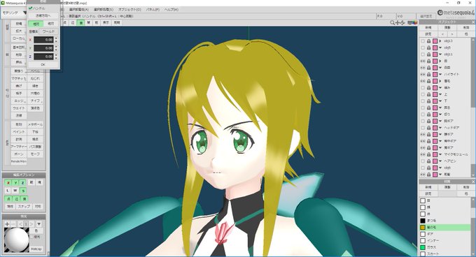The width and height of the screenshot is (476, 257).
Task: Click lock icon on マイクモジュール row
Action: 428,154
